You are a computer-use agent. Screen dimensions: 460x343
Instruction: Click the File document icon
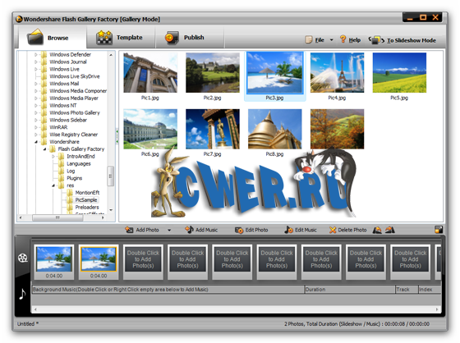(x=308, y=39)
